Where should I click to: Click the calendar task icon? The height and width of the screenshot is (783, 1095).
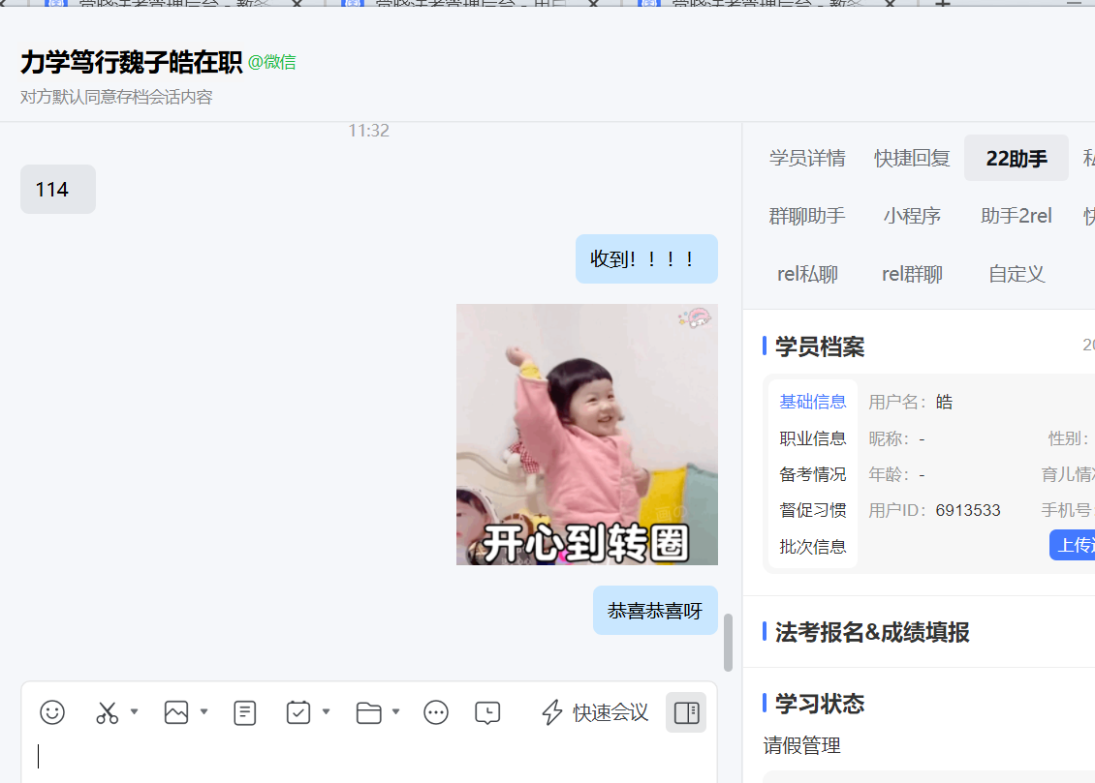tap(298, 712)
